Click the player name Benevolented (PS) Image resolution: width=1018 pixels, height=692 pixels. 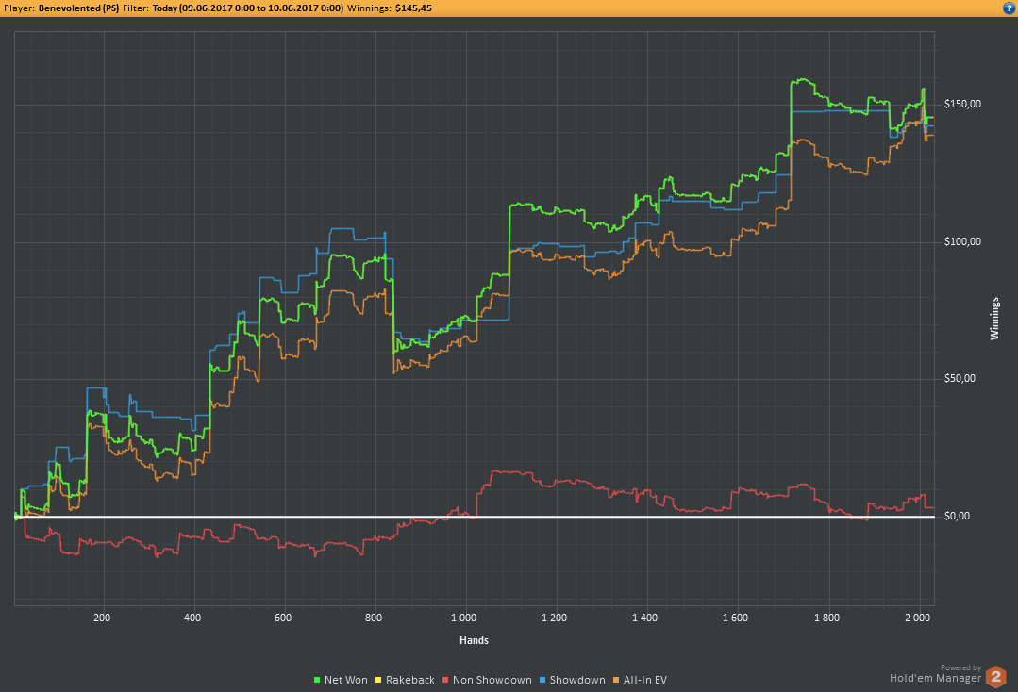[78, 8]
